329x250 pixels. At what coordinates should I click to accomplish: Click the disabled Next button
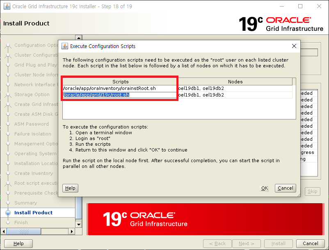coord(246,243)
